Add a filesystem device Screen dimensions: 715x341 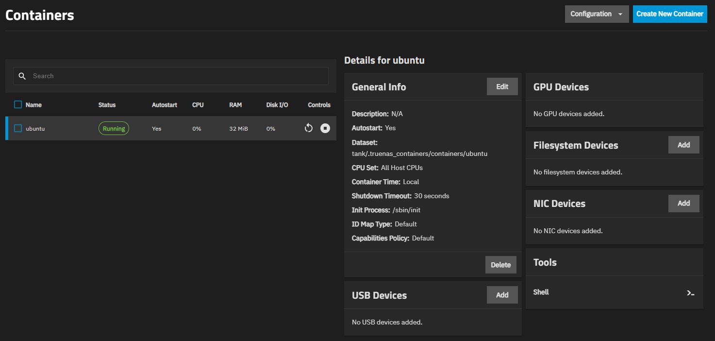coord(683,145)
